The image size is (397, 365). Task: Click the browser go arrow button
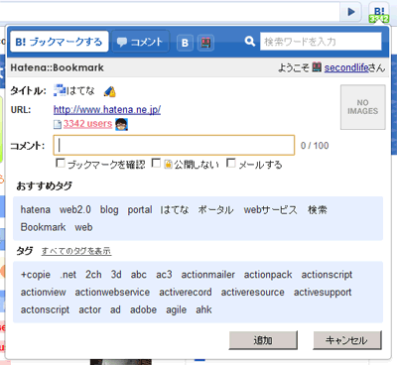[x=350, y=12]
